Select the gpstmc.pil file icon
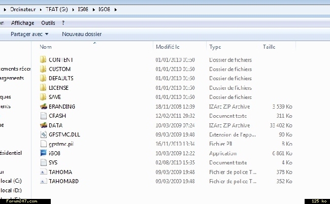Viewport: 330px width, 204px height. pyautogui.click(x=43, y=144)
